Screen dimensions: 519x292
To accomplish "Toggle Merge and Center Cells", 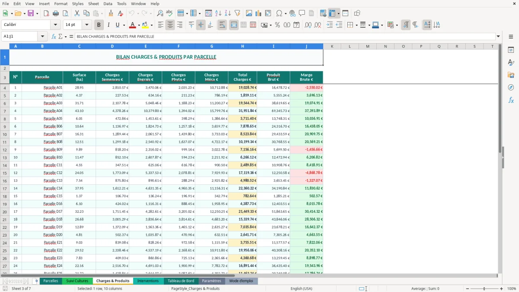I will tap(234, 25).
